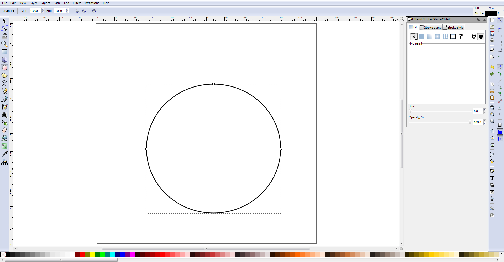Click the Blur value field
This screenshot has width=504, height=262.
pos(478,111)
